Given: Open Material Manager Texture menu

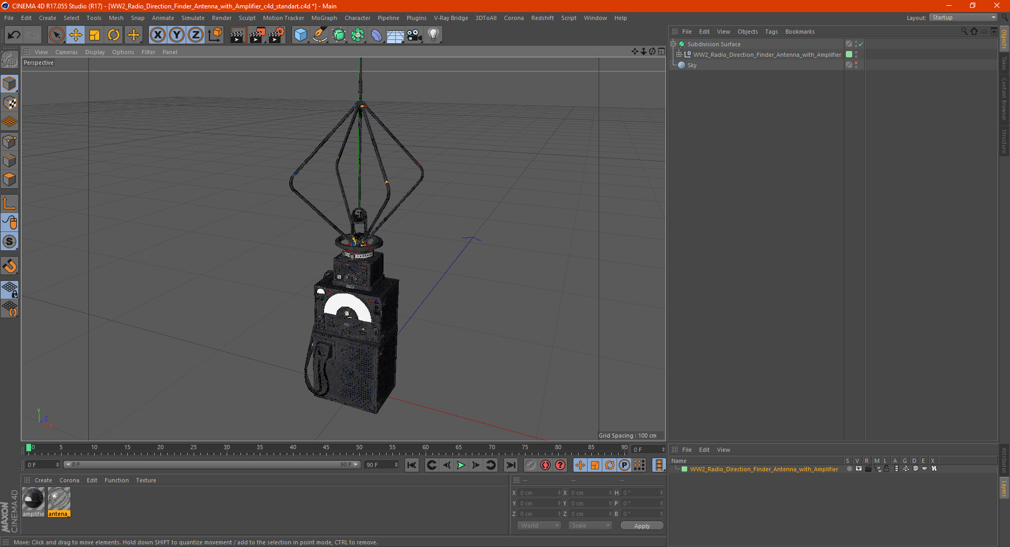Looking at the screenshot, I should [x=146, y=480].
